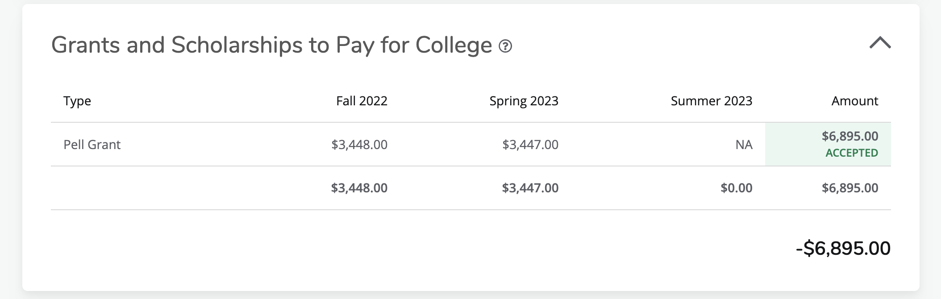Collapse the Grants and Scholarships section
The image size is (941, 299).
(880, 43)
